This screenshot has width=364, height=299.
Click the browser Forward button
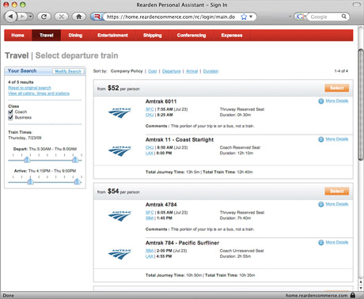tap(22, 17)
